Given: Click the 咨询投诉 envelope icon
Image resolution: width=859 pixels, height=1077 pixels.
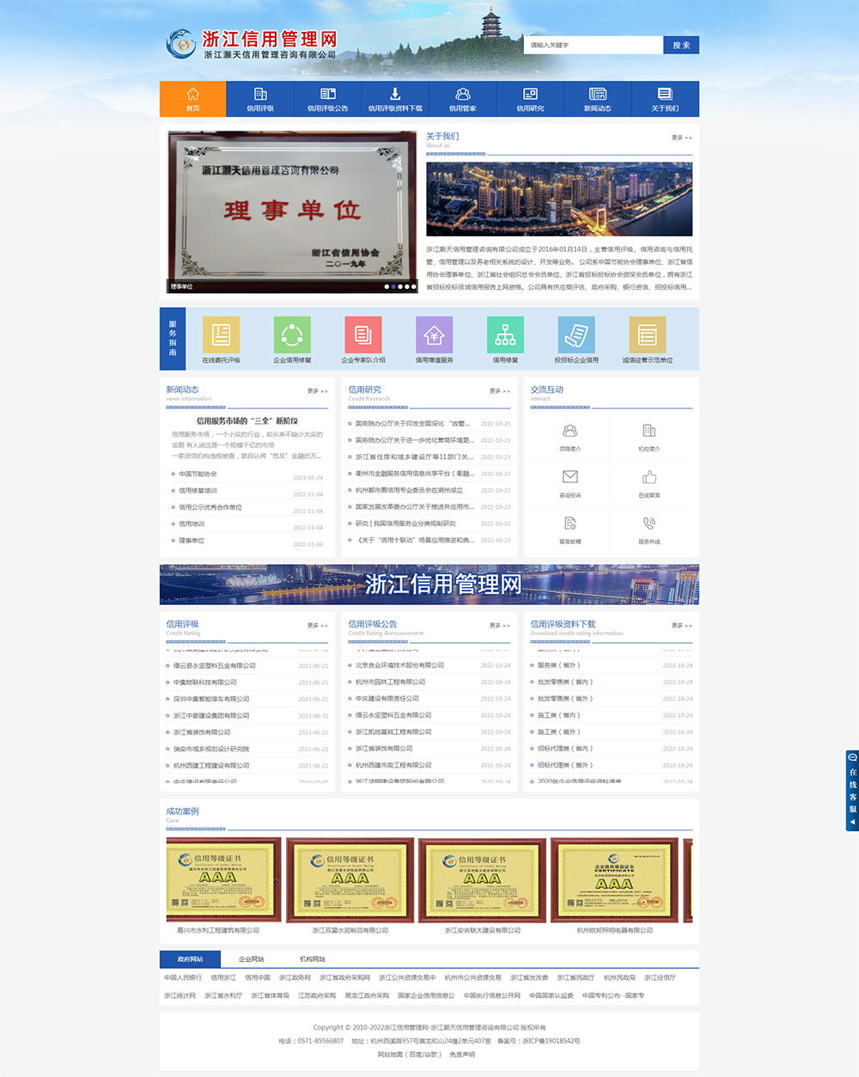Looking at the screenshot, I should (570, 477).
